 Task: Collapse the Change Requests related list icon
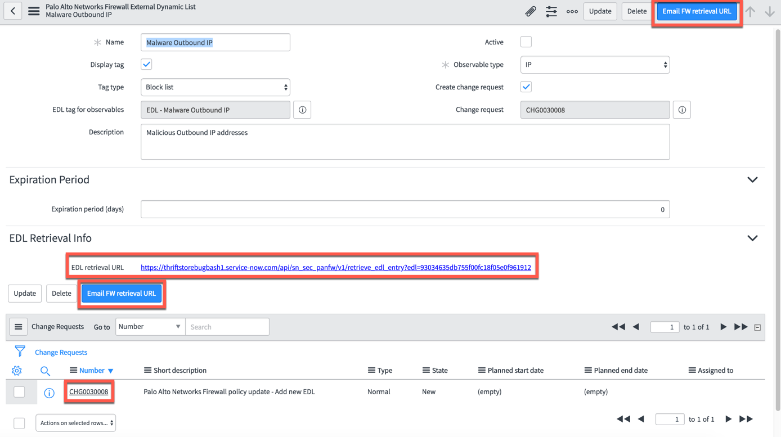pyautogui.click(x=757, y=327)
